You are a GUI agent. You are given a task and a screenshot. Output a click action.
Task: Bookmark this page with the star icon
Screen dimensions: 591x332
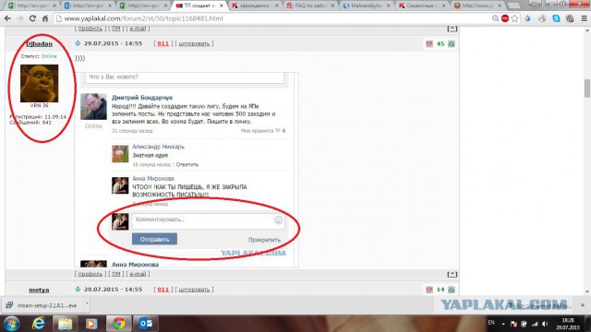pos(514,18)
